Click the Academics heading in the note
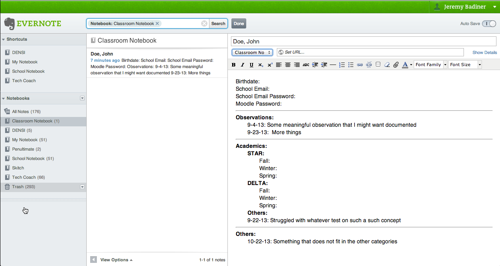This screenshot has height=266, width=500. (252, 146)
